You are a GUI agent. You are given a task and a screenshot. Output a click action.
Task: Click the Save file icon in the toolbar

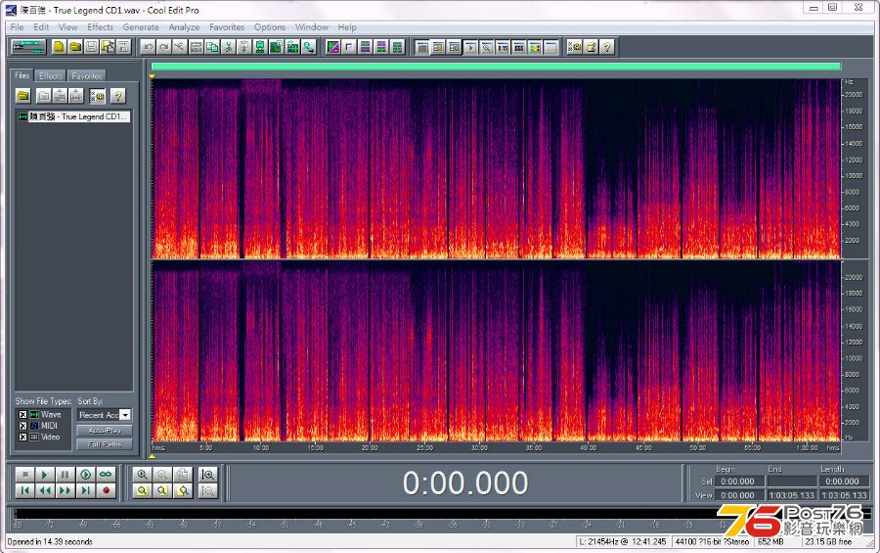(92, 47)
